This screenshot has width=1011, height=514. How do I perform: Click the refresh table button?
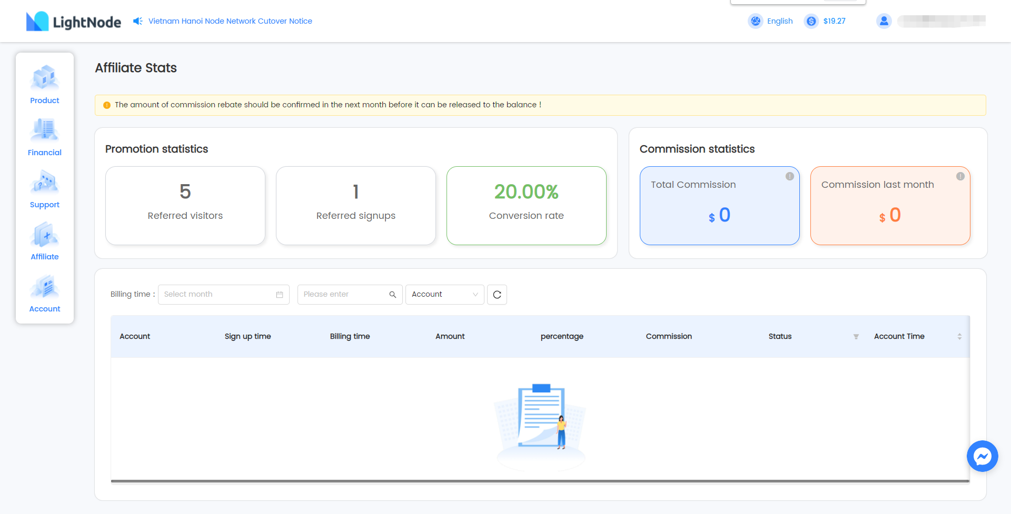(x=497, y=295)
